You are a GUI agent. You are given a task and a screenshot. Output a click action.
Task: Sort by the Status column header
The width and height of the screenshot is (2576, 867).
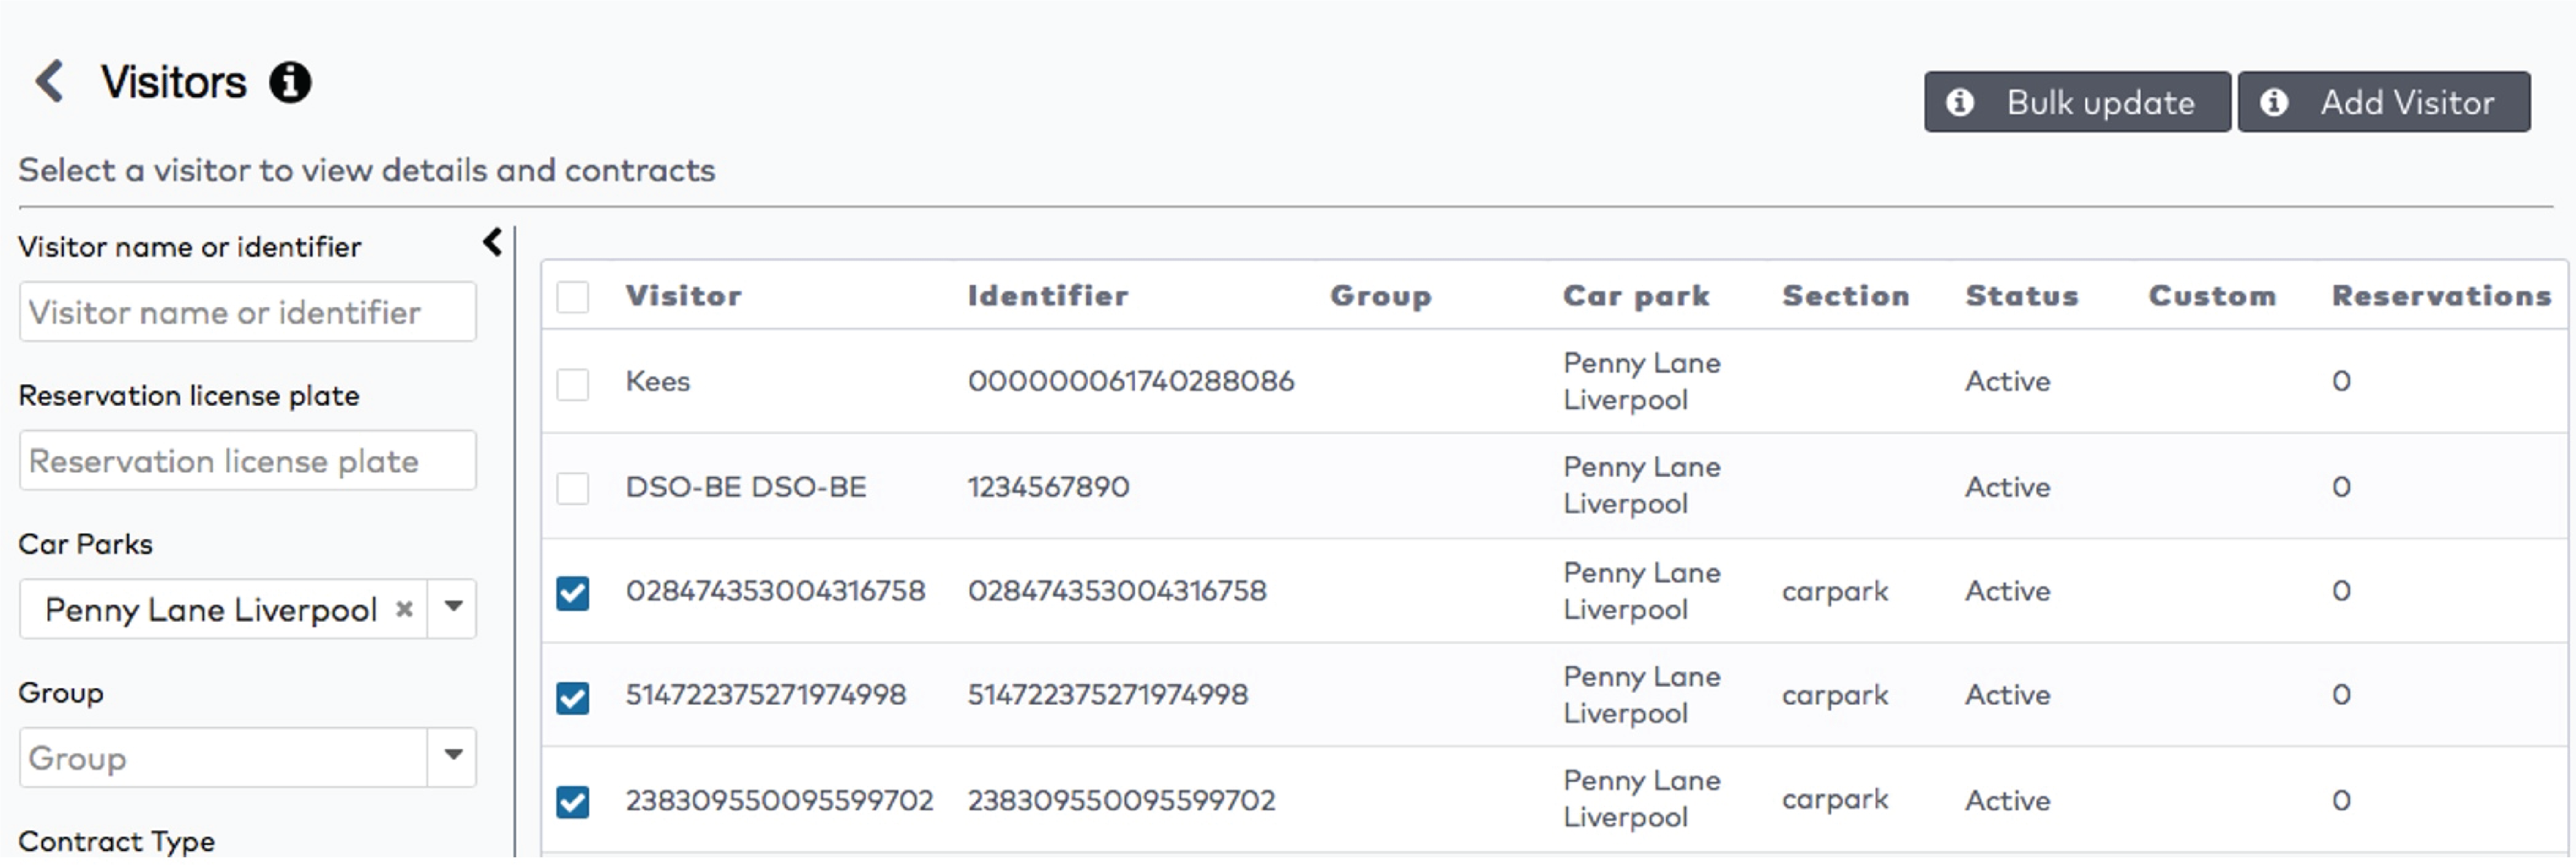pyautogui.click(x=2021, y=296)
